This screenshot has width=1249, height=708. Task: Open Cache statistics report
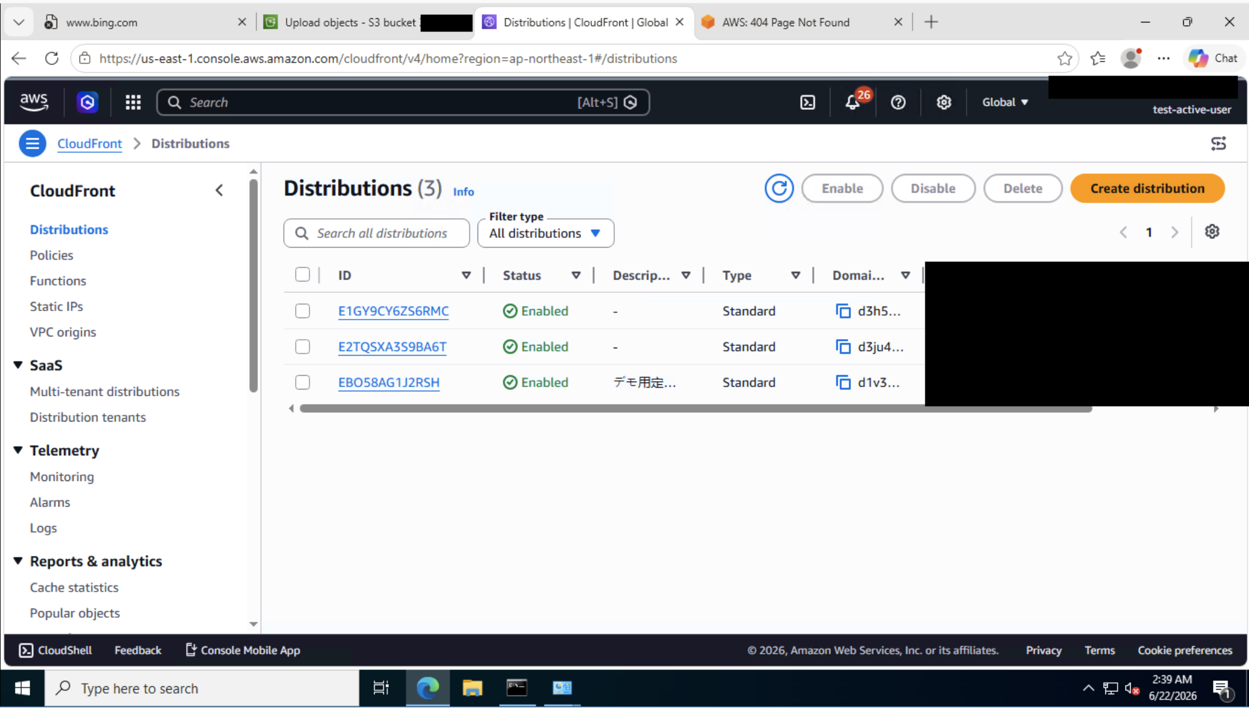click(74, 587)
